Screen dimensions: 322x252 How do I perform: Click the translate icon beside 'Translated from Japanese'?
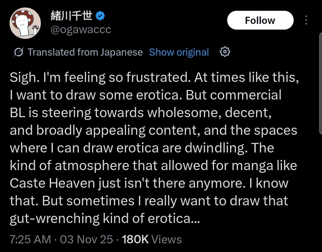[x=19, y=53]
